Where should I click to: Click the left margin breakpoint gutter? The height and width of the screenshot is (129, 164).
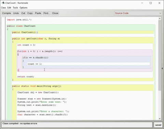pyautogui.click(x=3, y=68)
